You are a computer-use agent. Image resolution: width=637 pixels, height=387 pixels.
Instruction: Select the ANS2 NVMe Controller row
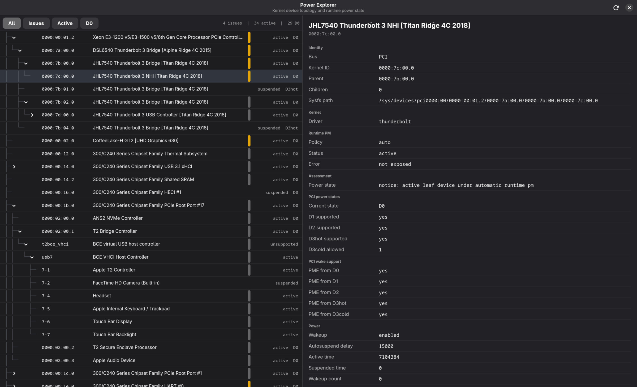click(151, 218)
